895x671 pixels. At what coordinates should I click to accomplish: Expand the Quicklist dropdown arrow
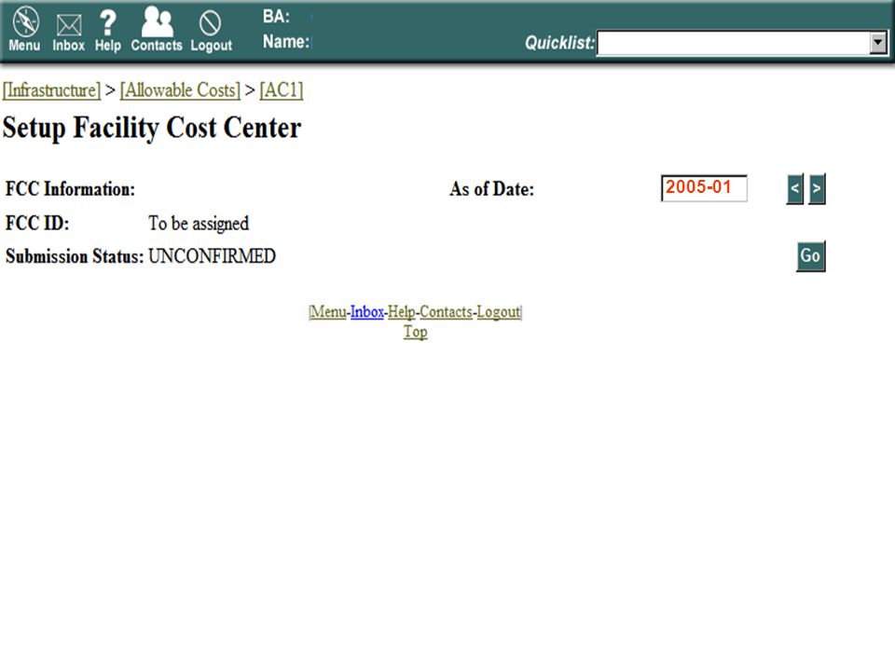click(x=877, y=43)
